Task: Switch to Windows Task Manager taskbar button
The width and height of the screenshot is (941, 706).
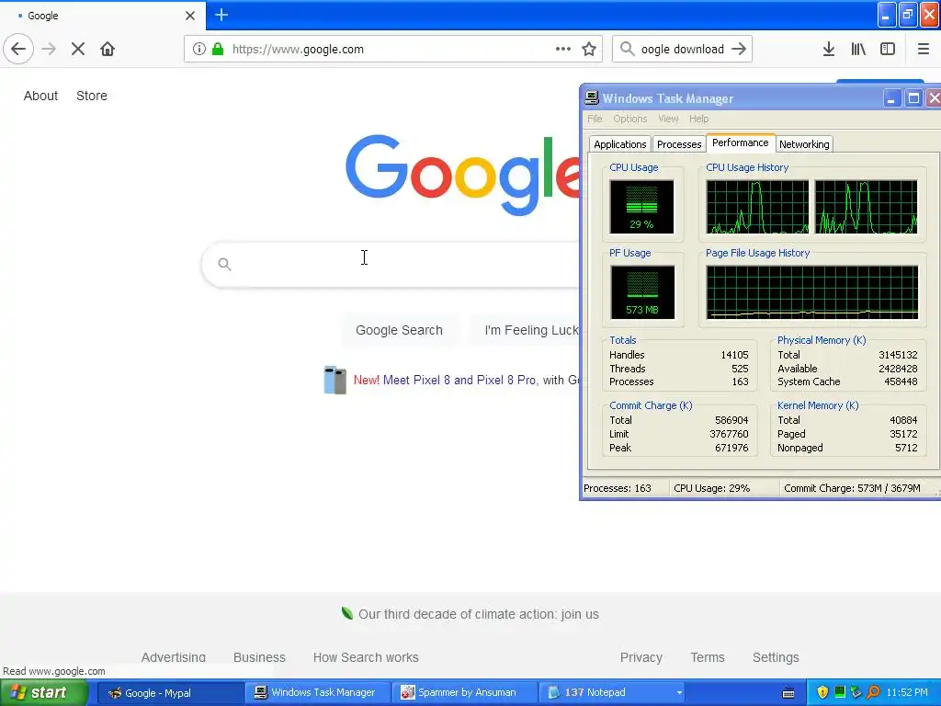Action: pyautogui.click(x=317, y=692)
